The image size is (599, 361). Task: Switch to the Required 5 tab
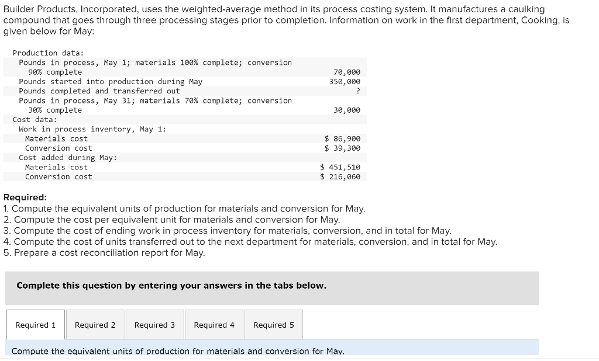(273, 325)
